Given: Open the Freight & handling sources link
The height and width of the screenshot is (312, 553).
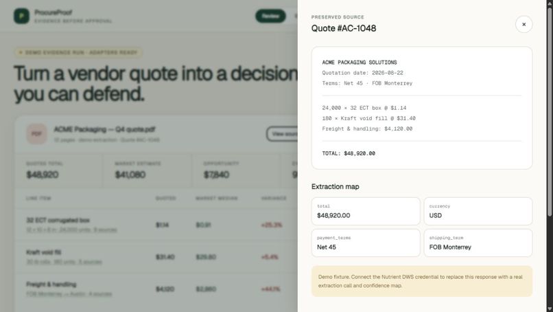Looking at the screenshot, I should [x=69, y=294].
